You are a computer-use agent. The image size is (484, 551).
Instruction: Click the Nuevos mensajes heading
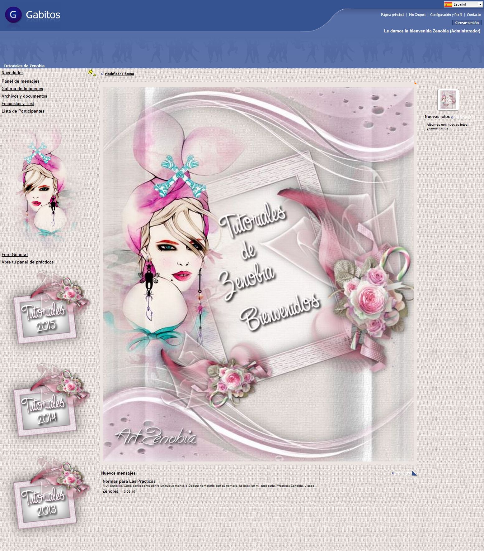(x=118, y=473)
